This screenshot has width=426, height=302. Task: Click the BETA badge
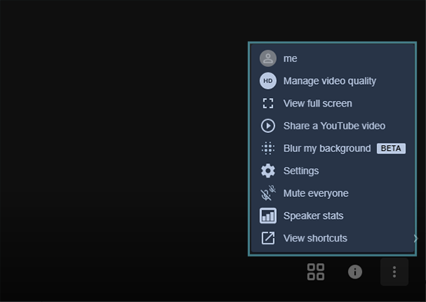[x=391, y=149]
